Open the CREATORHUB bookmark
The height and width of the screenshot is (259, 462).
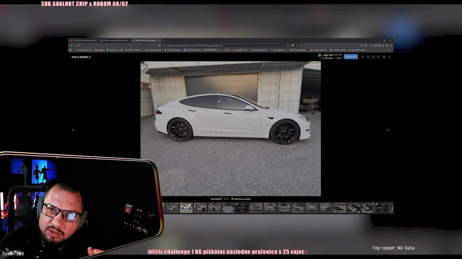click(212, 50)
